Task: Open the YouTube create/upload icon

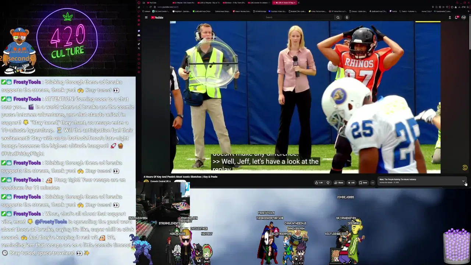Action: coord(450,17)
